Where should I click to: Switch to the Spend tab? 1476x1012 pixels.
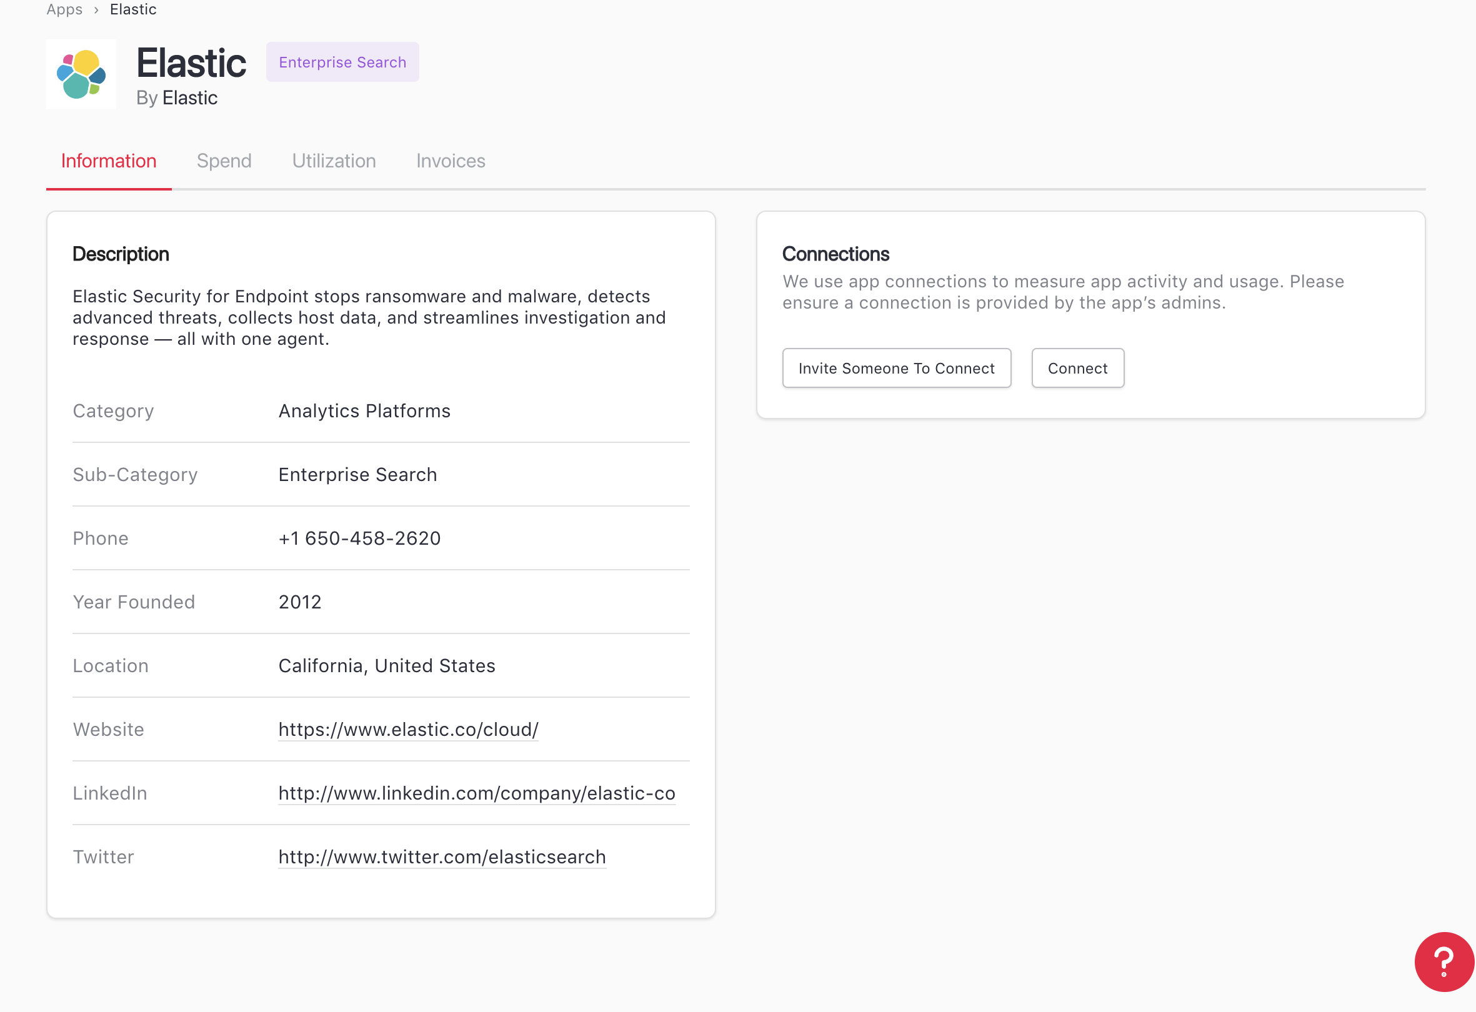[x=224, y=161]
